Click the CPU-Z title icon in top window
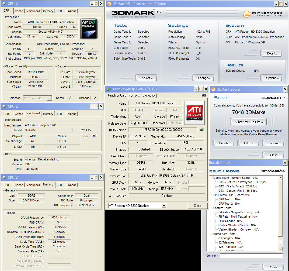Screen dimensions: 289x271 click(x=4, y=4)
